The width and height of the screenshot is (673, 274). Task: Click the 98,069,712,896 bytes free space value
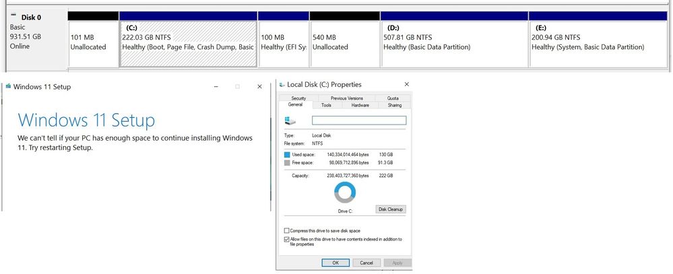pos(349,163)
